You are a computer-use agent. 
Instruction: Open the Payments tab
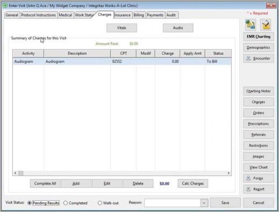pos(155,15)
